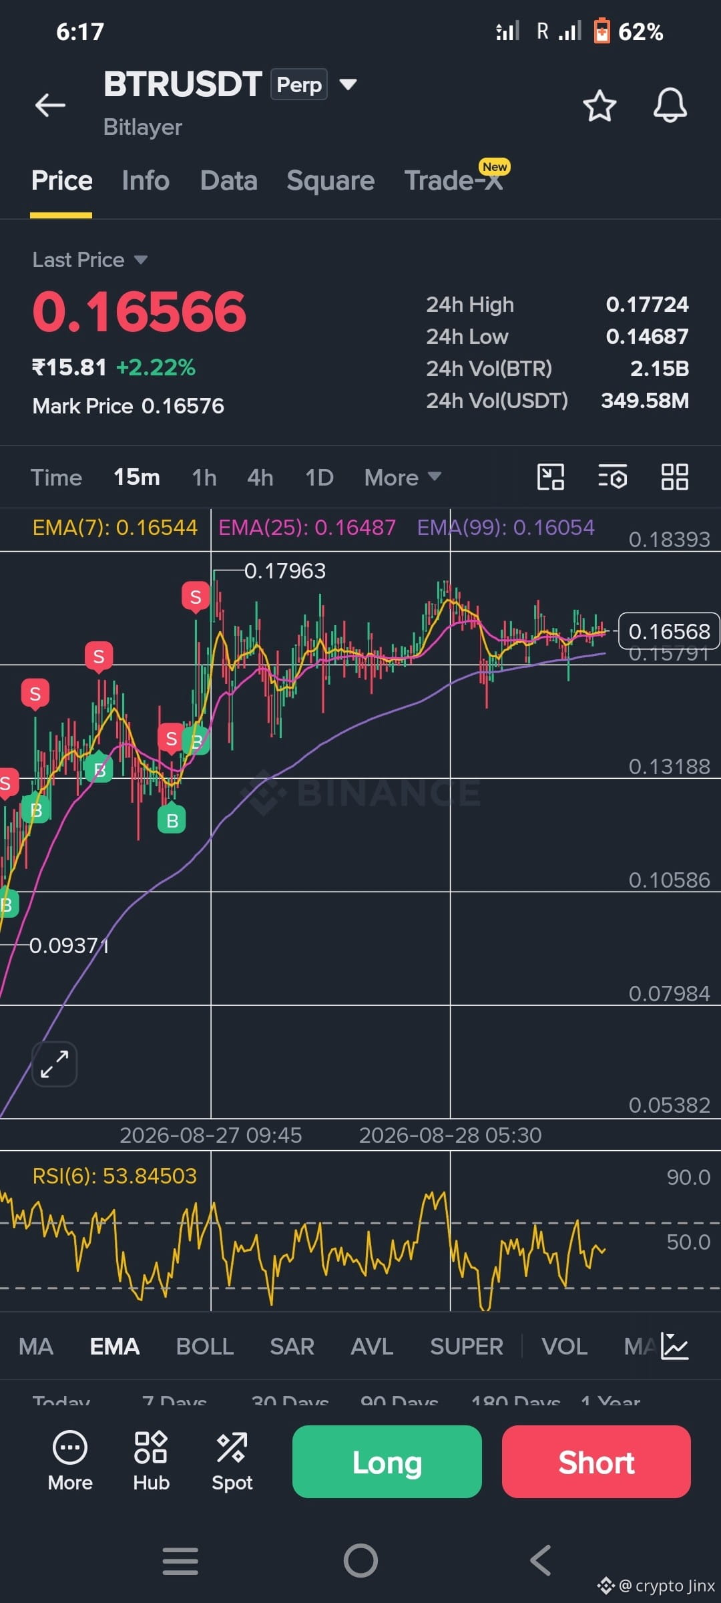Tap the RSI(6) value label

pos(115,1176)
